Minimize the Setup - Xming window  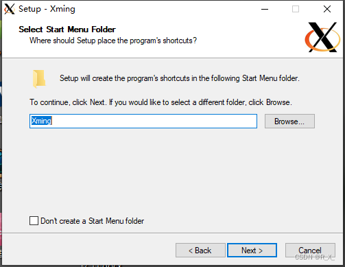[x=265, y=9]
